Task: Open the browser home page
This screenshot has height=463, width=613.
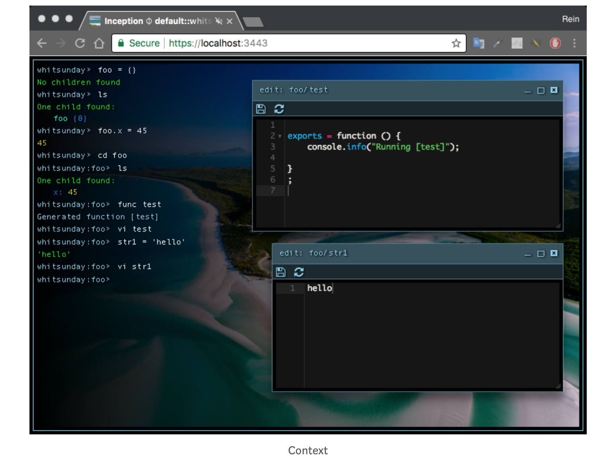Action: coord(99,43)
